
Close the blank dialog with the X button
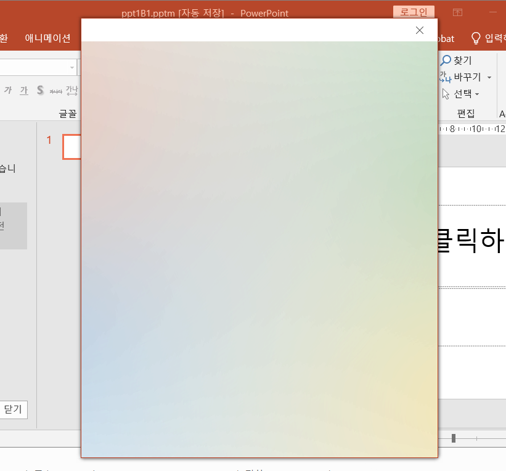[420, 30]
